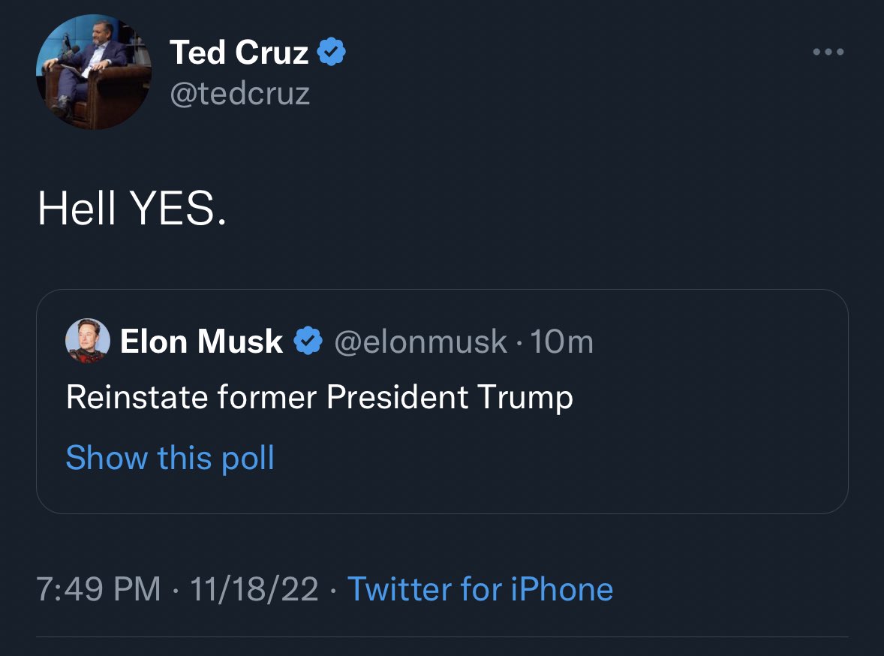
Task: Click the Elon Musk name in quoted tweet
Action: coord(201,342)
